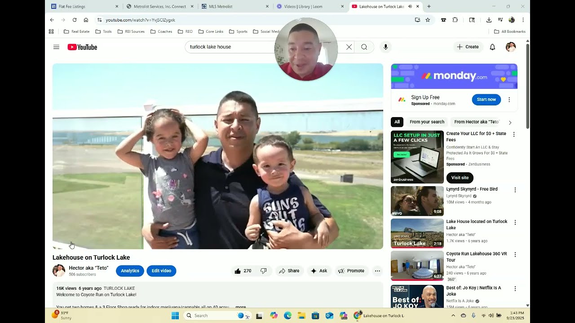The image size is (575, 323).
Task: Open YouTube notifications bell
Action: point(492,47)
